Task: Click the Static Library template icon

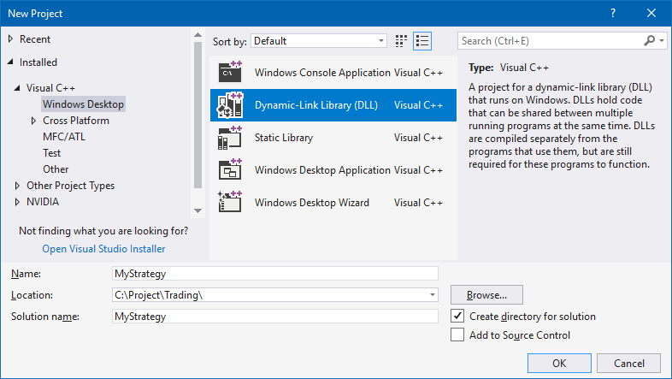Action: pos(231,138)
